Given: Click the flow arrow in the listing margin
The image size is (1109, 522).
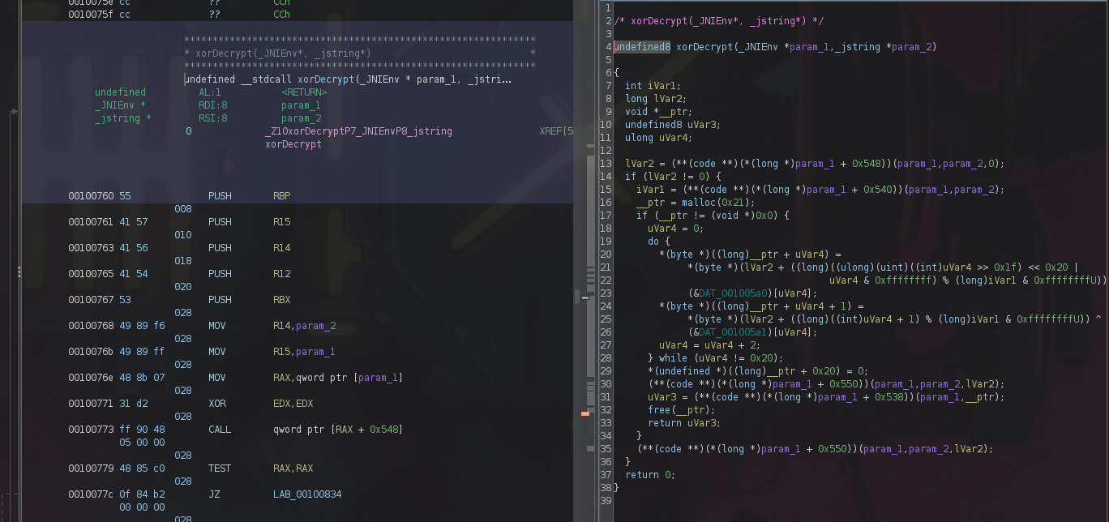Looking at the screenshot, I should click(14, 112).
